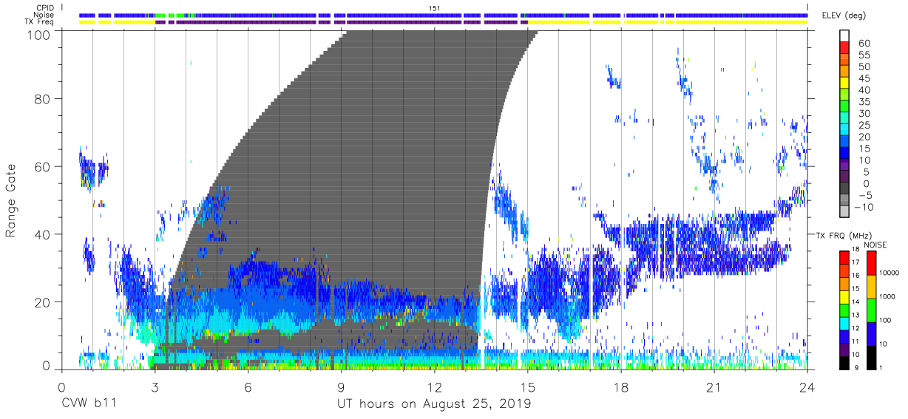The height and width of the screenshot is (419, 908).
Task: Click the blue Noise strip above the plot
Action: tap(444, 15)
